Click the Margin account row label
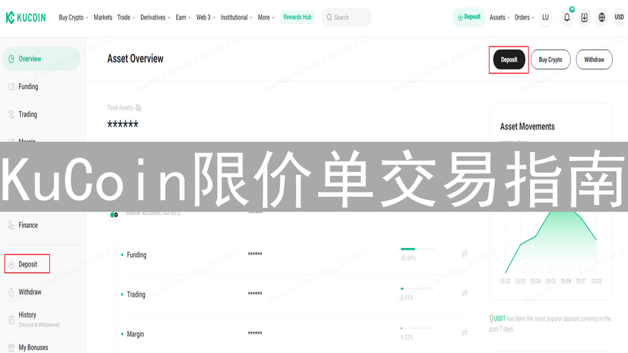 [136, 334]
